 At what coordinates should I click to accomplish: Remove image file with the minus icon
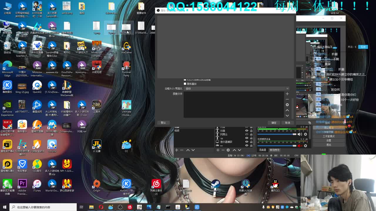[x=287, y=99]
